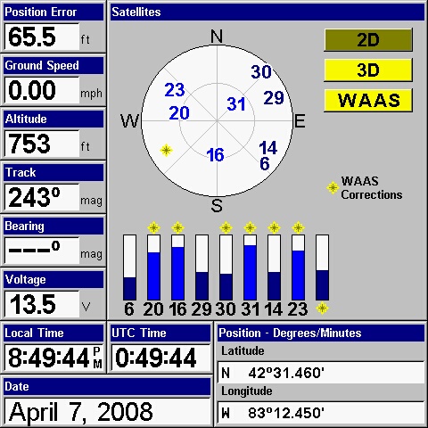Click the star icon inside the sky plot

[x=167, y=150]
